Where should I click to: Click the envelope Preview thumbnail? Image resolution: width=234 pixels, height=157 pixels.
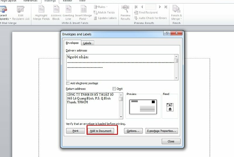click(143, 106)
